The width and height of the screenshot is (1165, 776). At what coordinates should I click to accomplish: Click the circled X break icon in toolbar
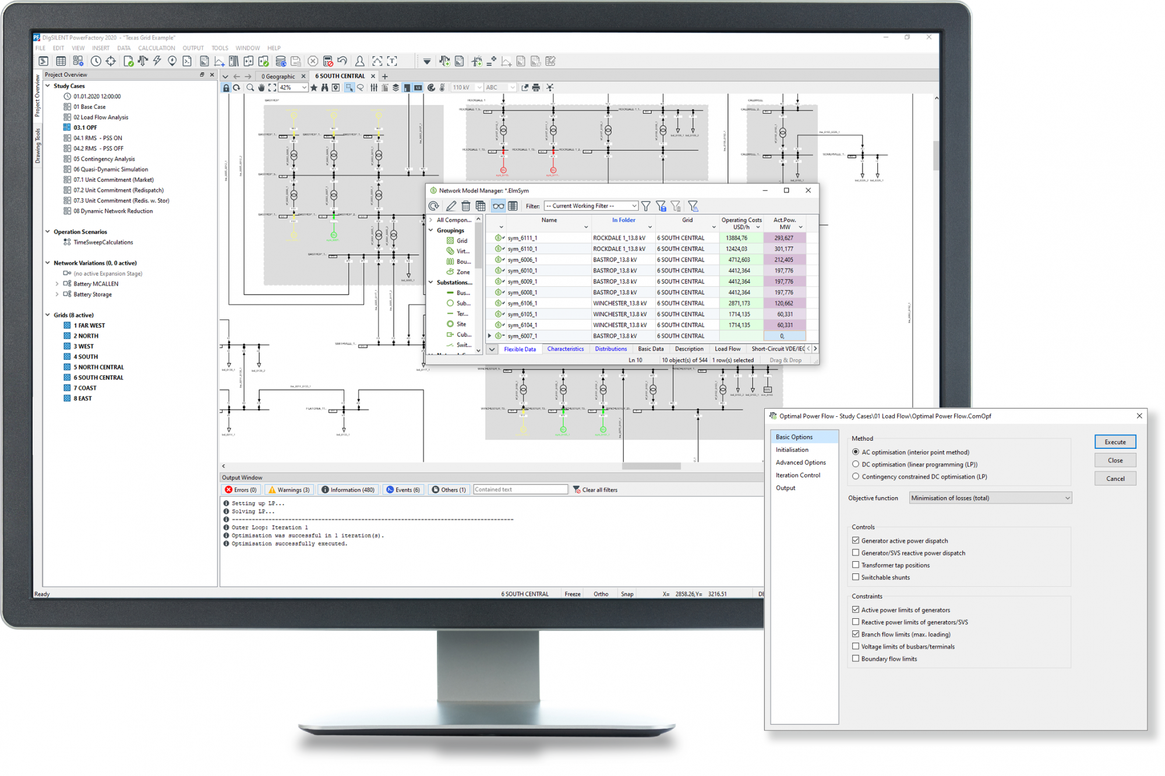(x=313, y=61)
